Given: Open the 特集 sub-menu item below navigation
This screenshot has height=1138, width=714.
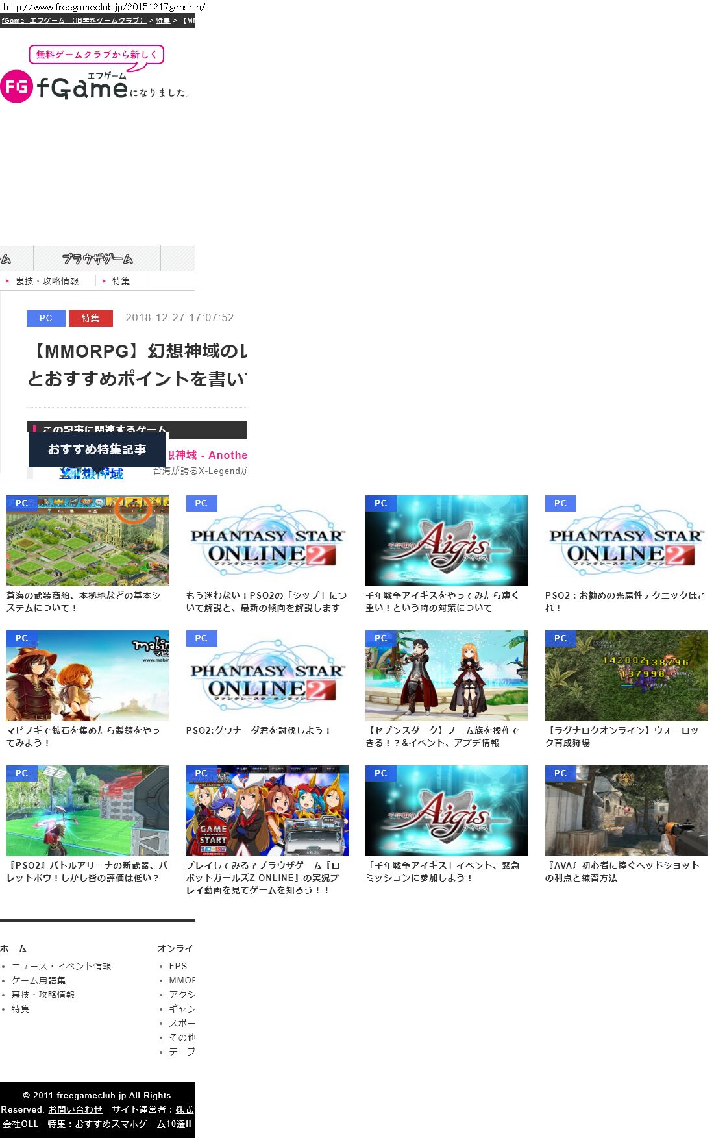Looking at the screenshot, I should (121, 281).
